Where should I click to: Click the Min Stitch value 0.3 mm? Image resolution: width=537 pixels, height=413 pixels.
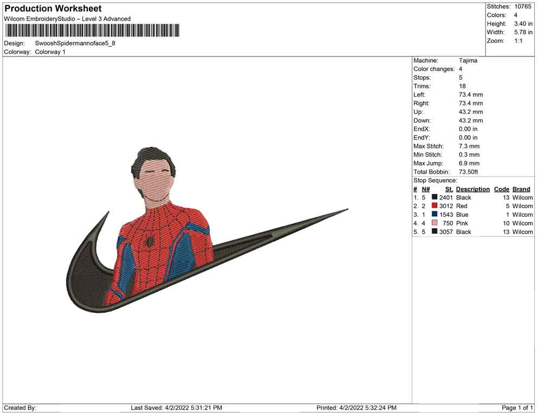click(x=469, y=154)
